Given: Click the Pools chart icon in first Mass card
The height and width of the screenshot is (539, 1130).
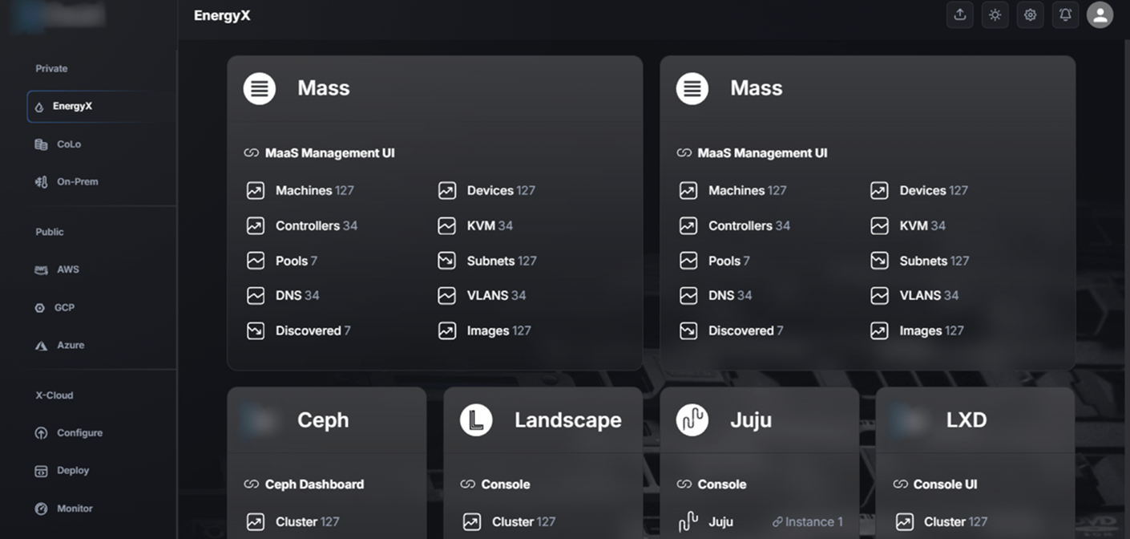Looking at the screenshot, I should 256,261.
